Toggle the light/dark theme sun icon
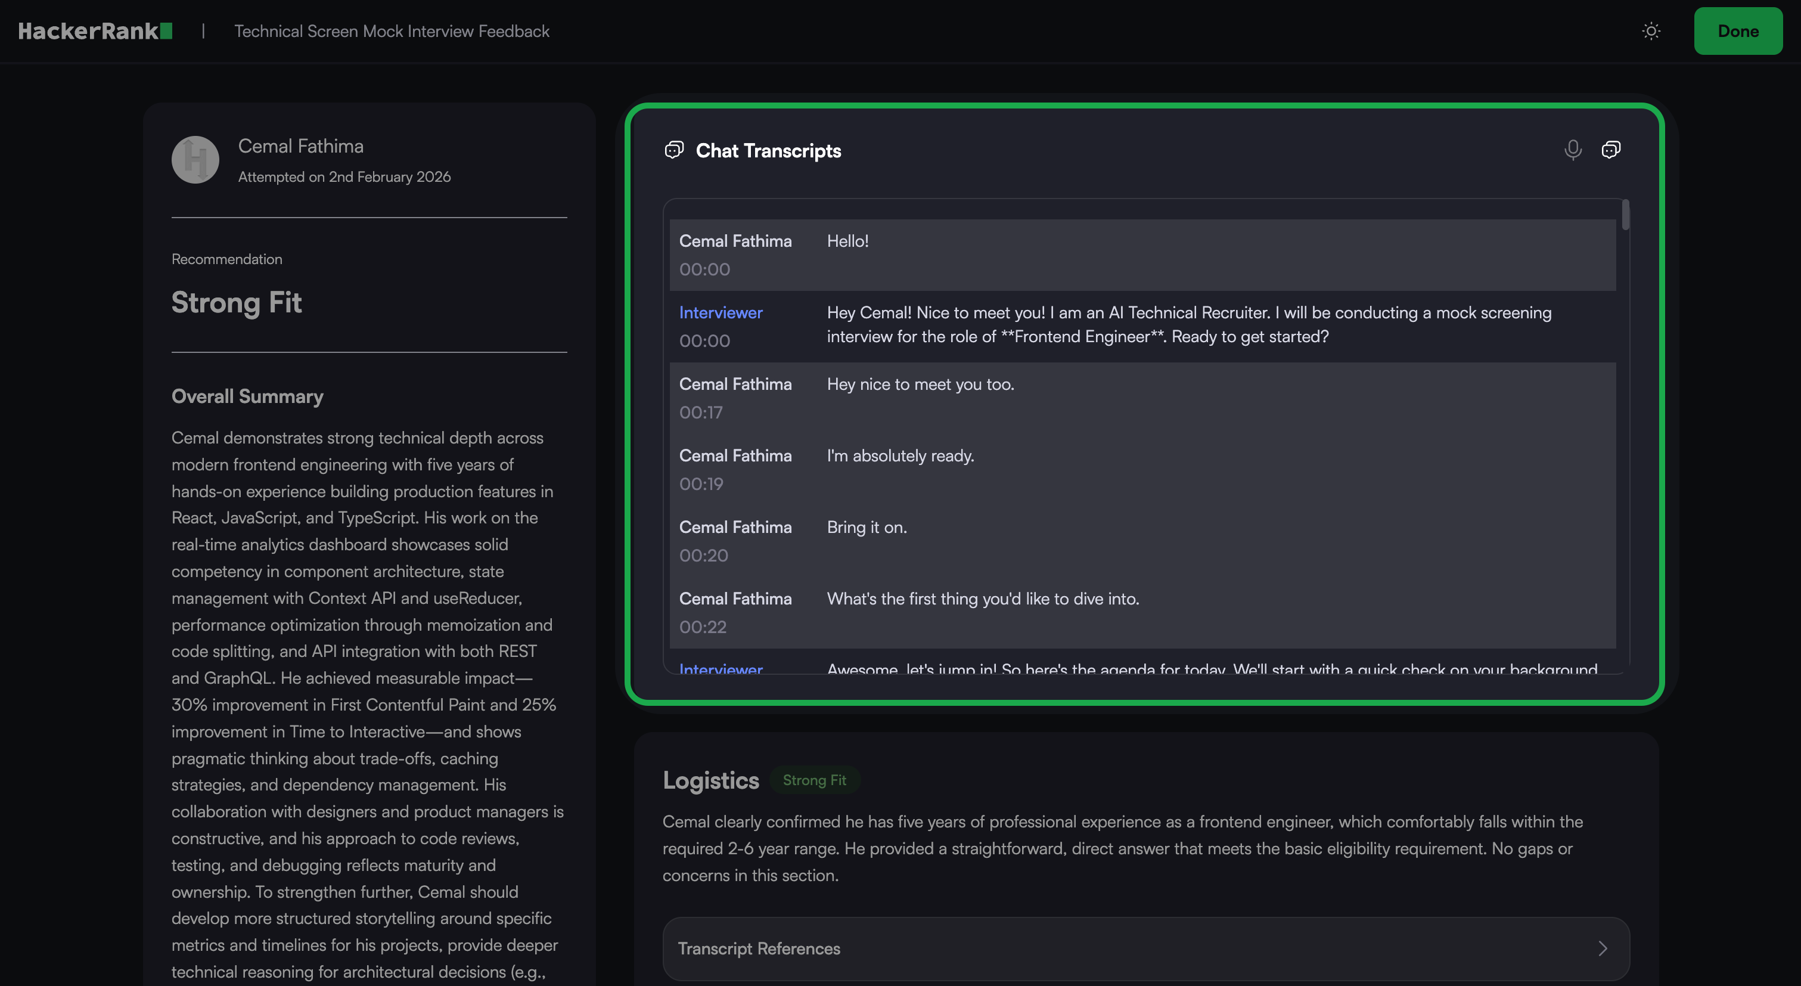 click(1651, 32)
